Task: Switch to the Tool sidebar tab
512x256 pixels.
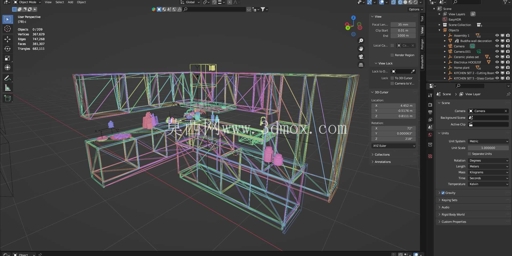Action: 422,18
